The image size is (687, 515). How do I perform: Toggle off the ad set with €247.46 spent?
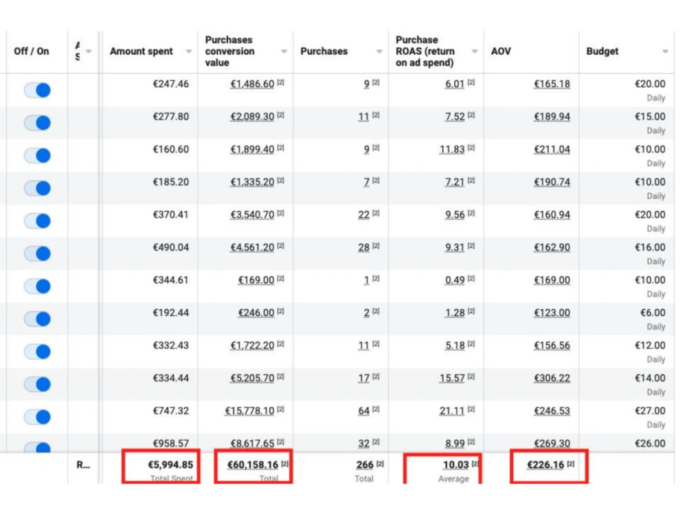click(x=37, y=90)
